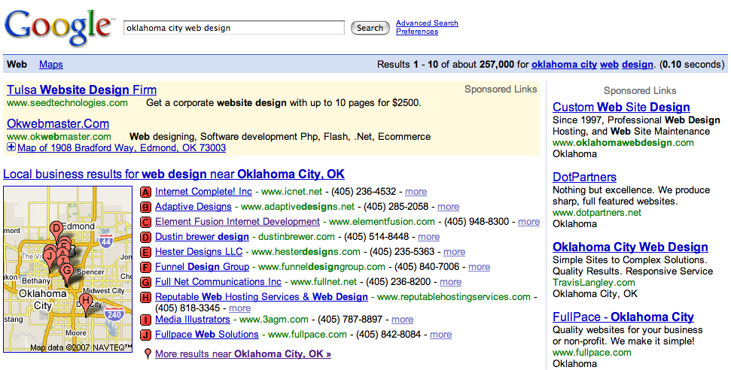Screen dimensions: 731x370
Task: Click the Google logo
Action: click(x=59, y=28)
